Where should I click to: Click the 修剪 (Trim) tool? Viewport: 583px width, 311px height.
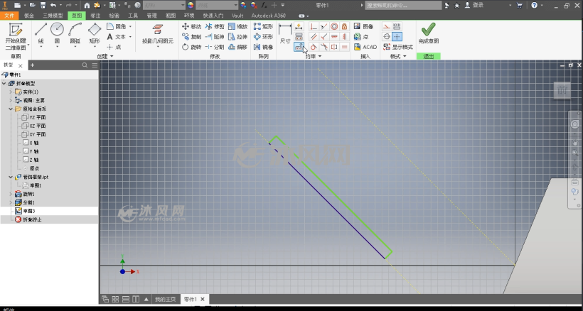[215, 26]
